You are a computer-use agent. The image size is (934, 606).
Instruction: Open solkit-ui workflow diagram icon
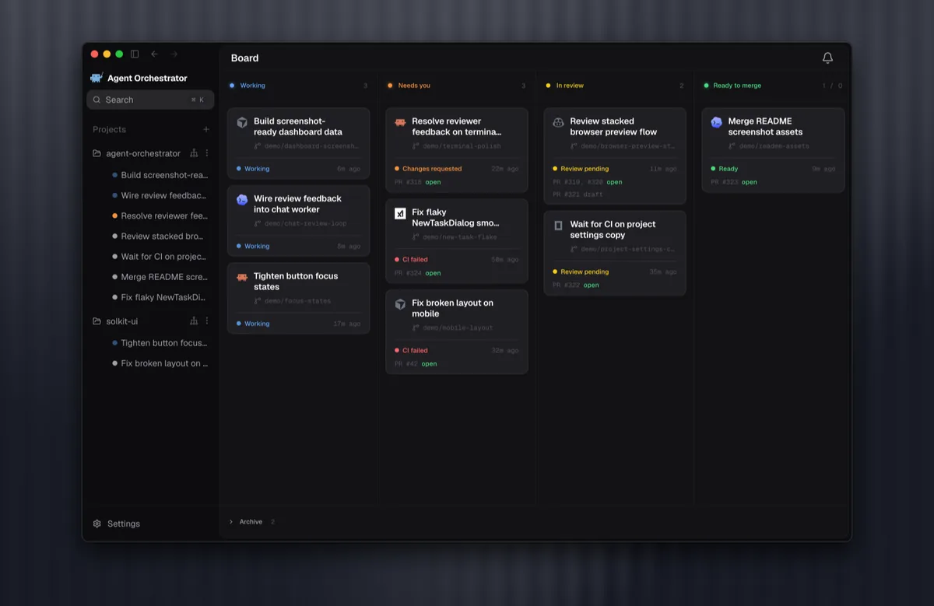(194, 321)
